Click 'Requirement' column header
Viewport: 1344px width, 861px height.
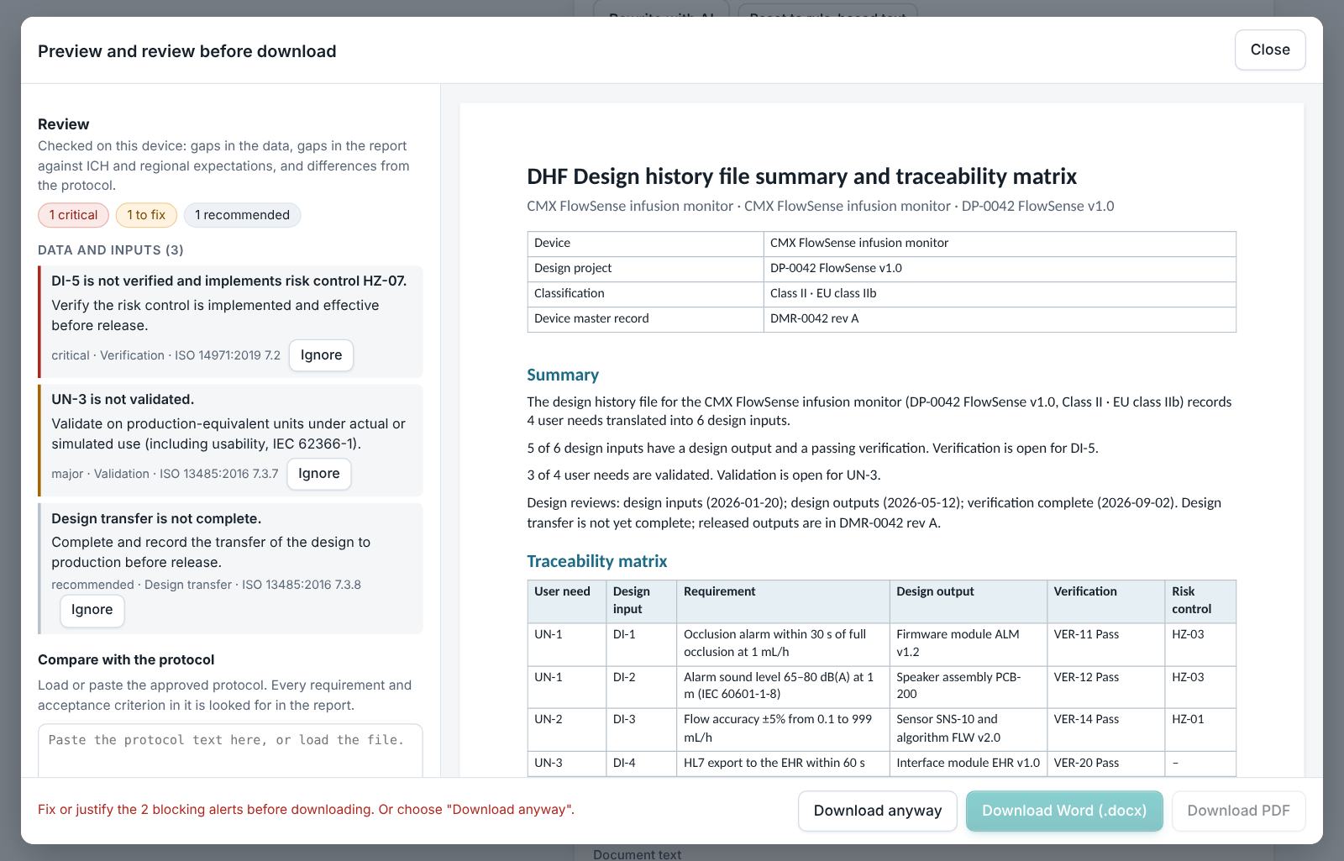pos(783,601)
